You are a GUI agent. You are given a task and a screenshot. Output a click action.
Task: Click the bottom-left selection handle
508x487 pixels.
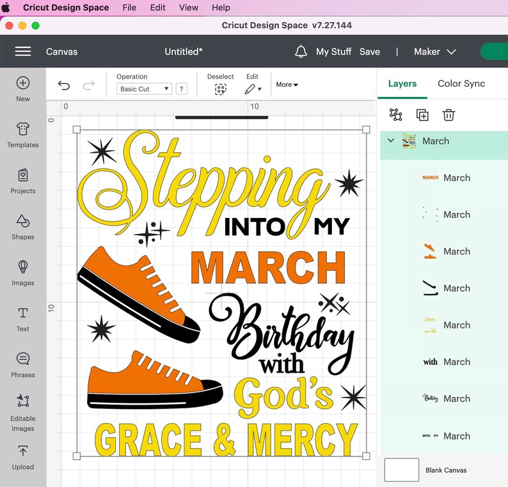77,456
